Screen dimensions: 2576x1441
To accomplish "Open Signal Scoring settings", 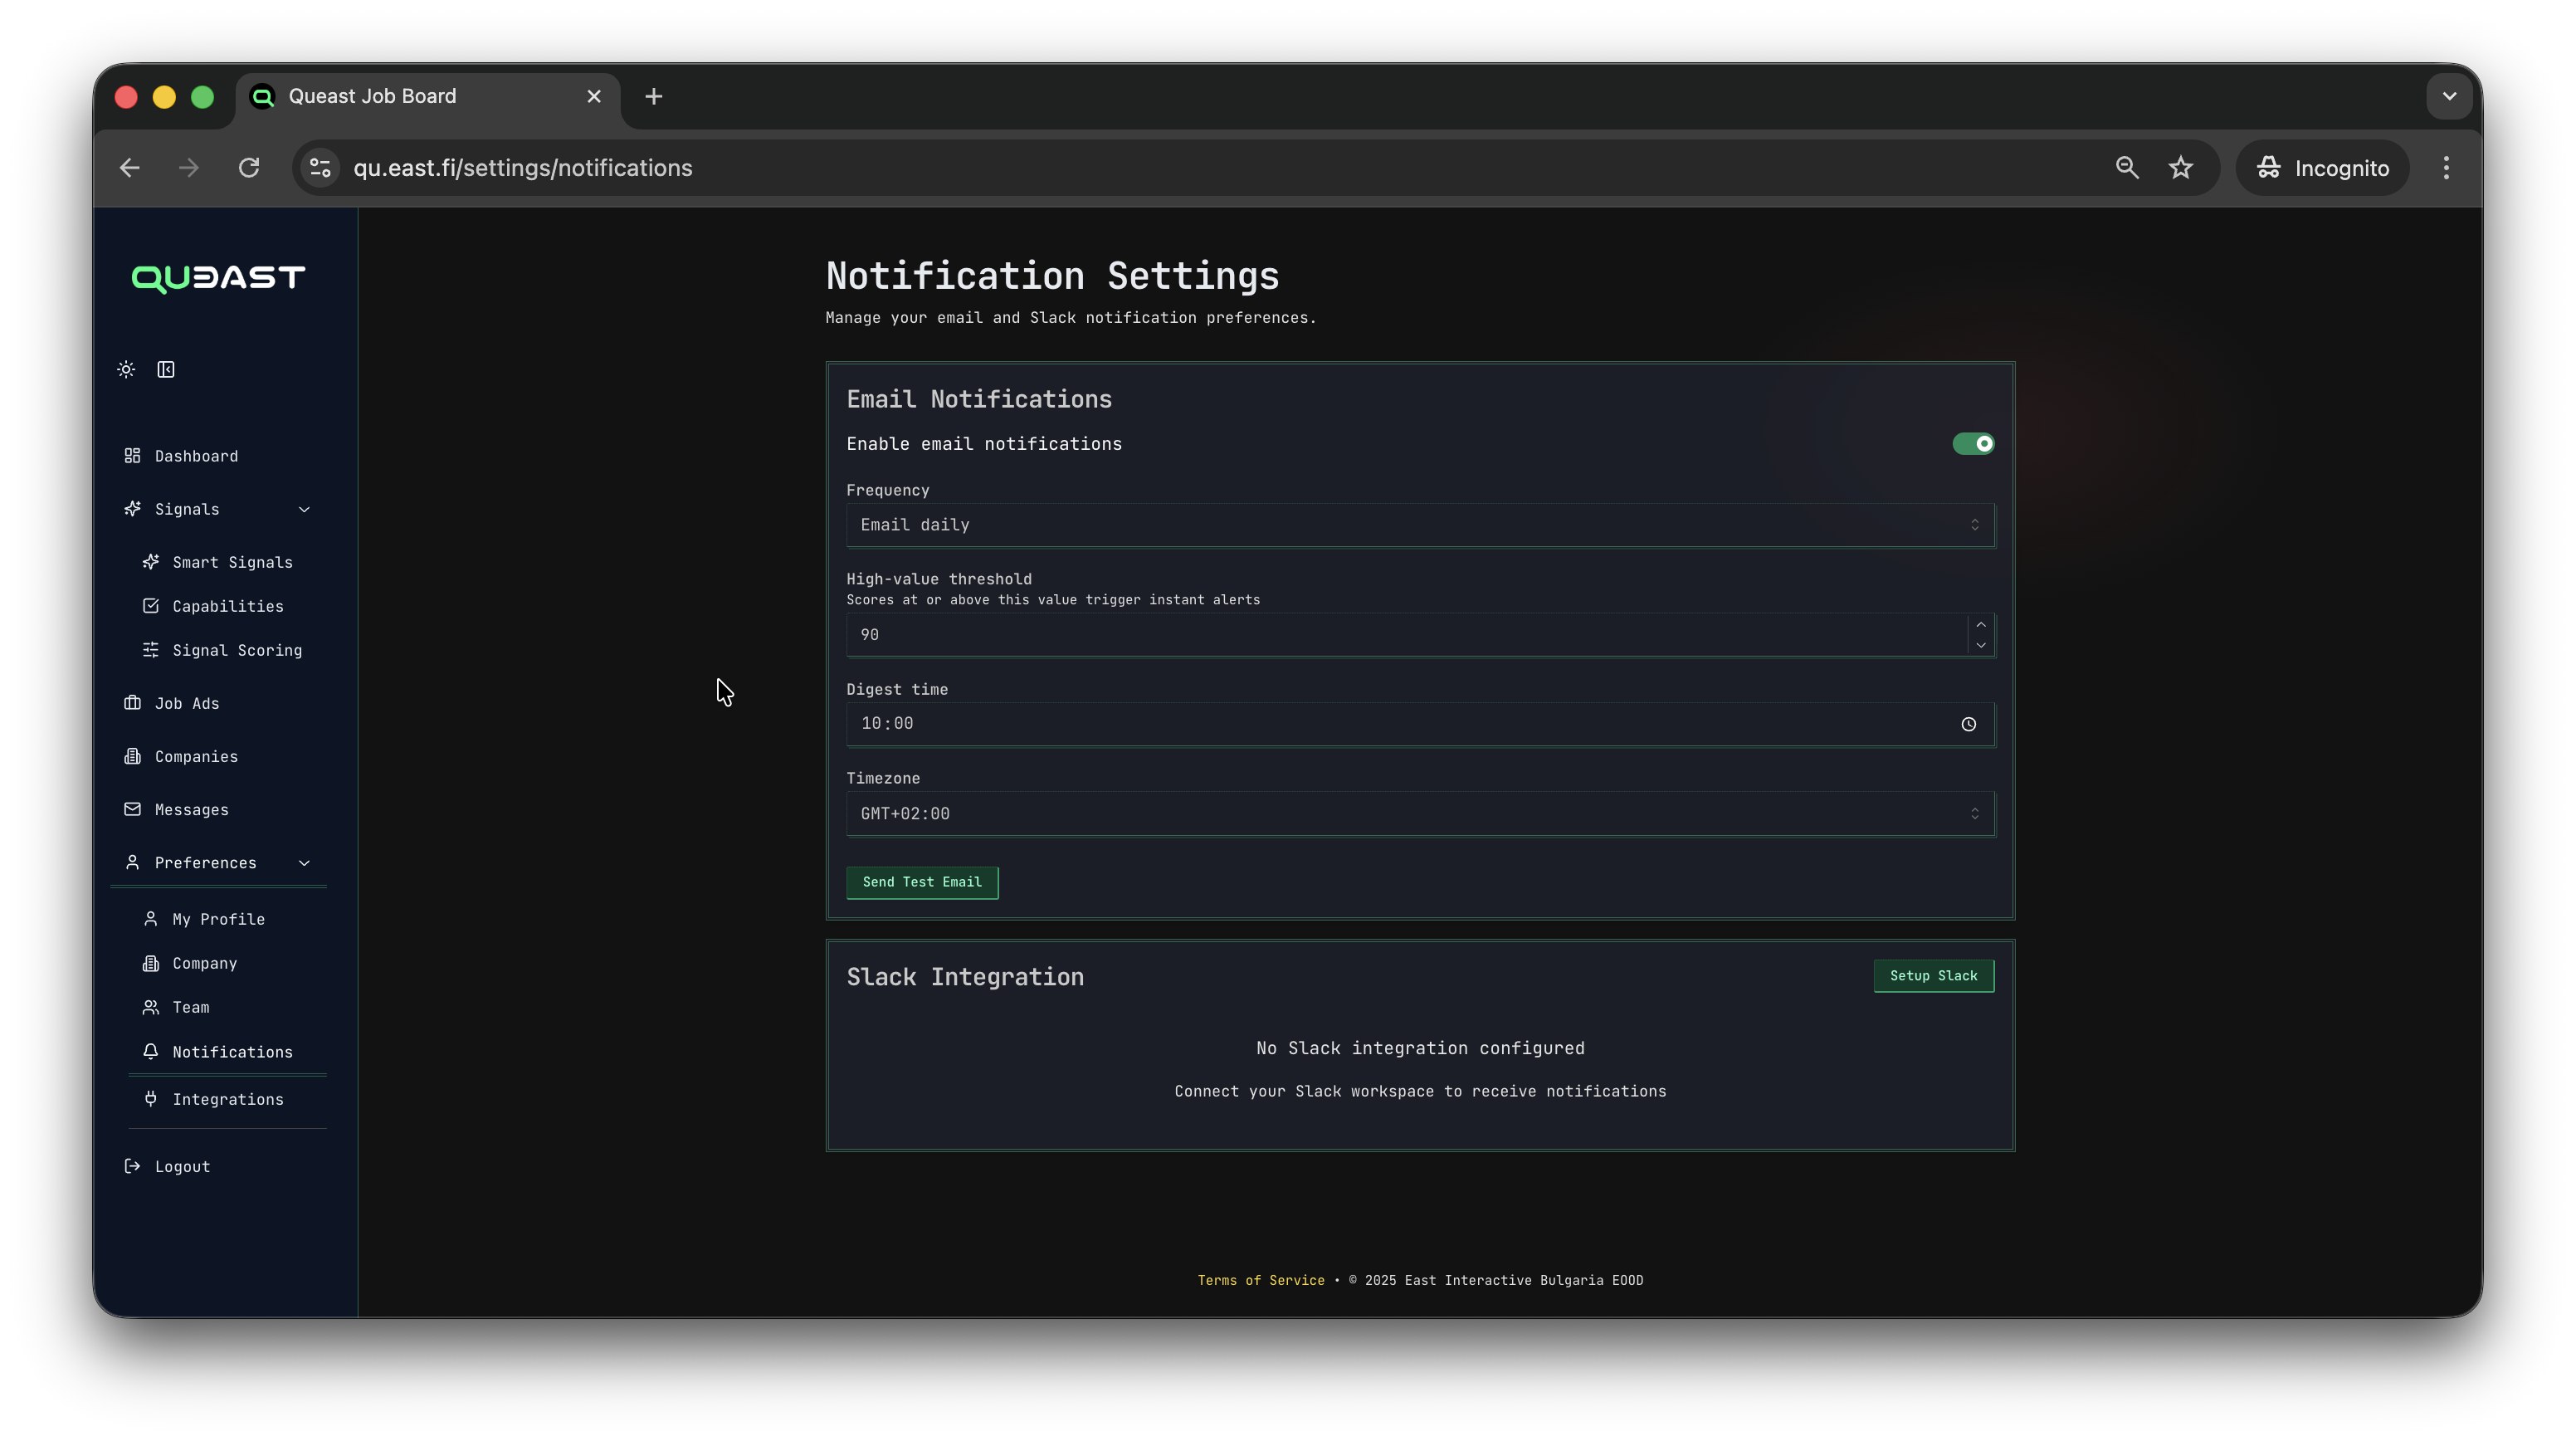I will pos(236,650).
